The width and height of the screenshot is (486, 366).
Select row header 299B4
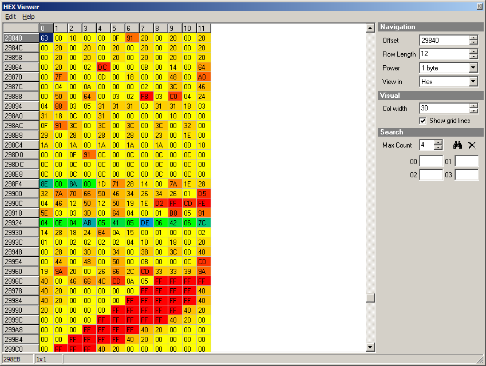(21, 339)
